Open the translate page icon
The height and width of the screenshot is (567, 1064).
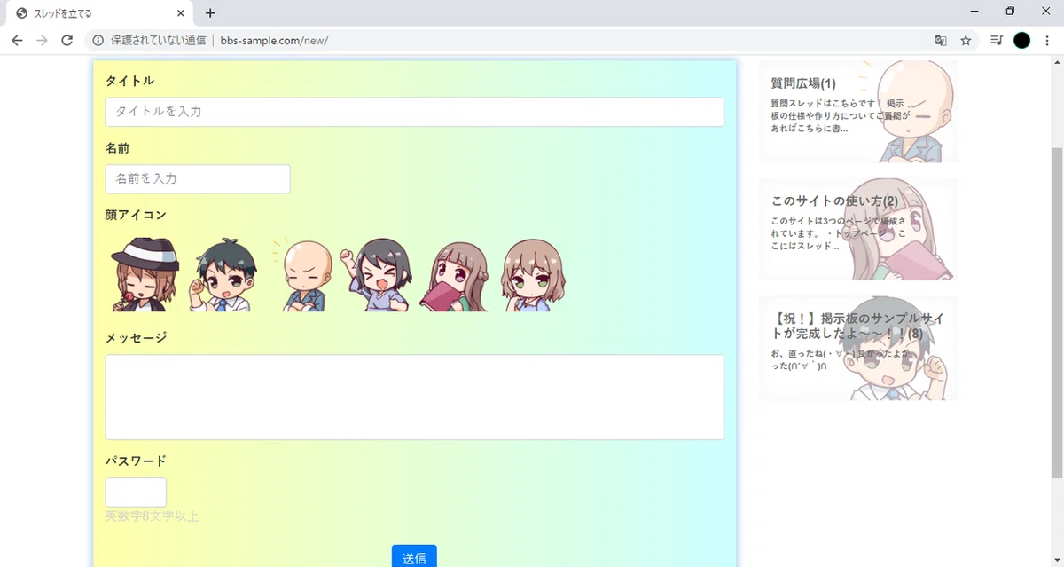941,40
